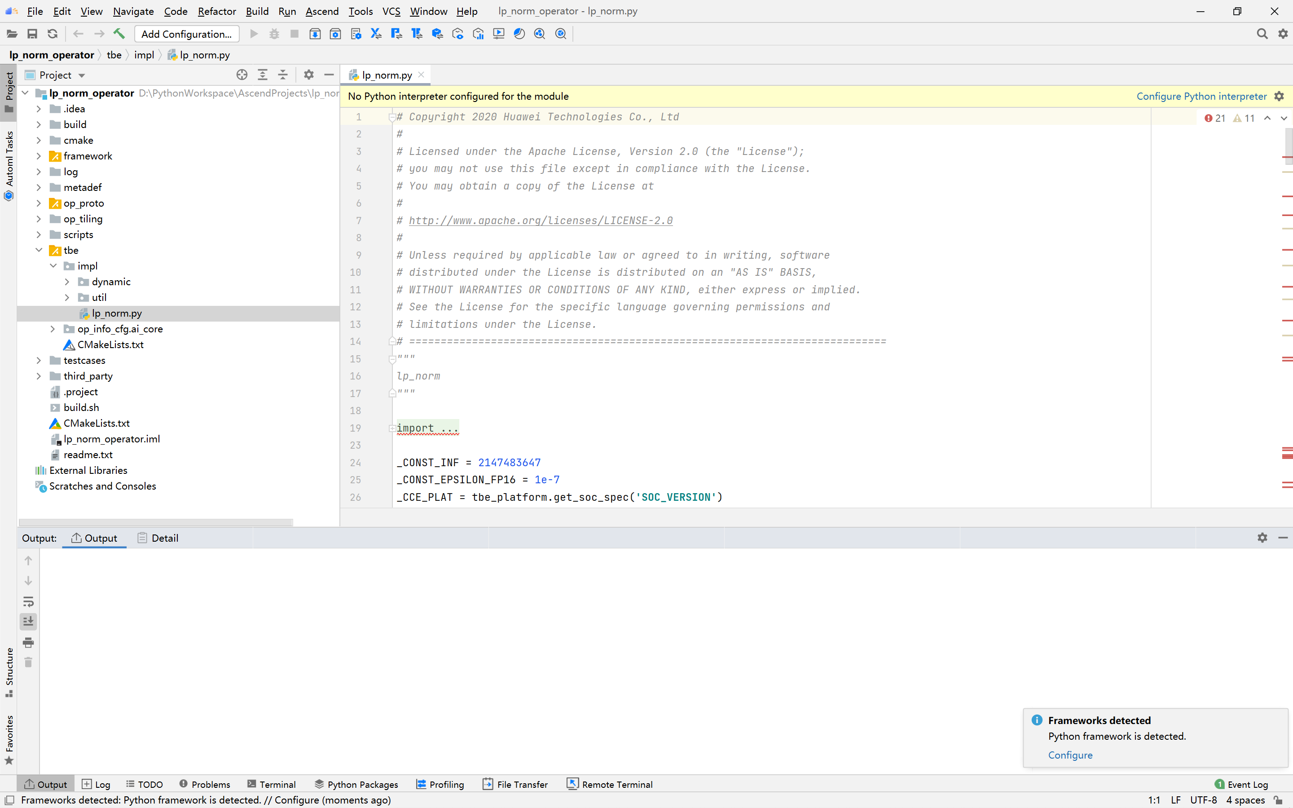1293x808 pixels.
Task: Expand the testcases folder
Action: (39, 360)
